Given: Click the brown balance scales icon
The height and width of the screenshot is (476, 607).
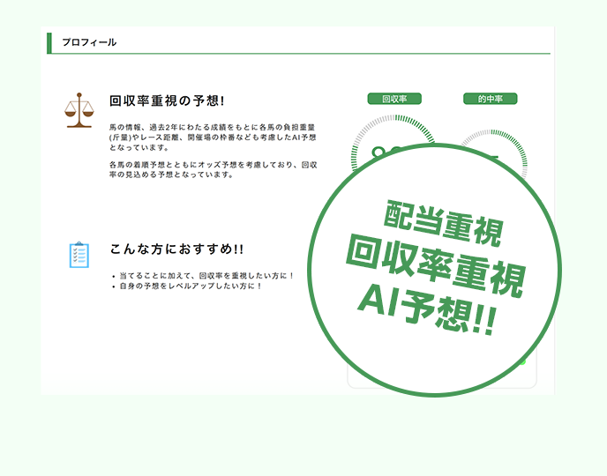Looking at the screenshot, I should [x=79, y=110].
